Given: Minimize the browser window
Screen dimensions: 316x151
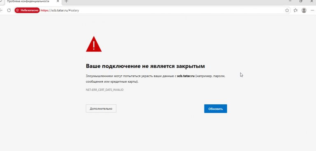Looking at the screenshot, I should point(290,1).
